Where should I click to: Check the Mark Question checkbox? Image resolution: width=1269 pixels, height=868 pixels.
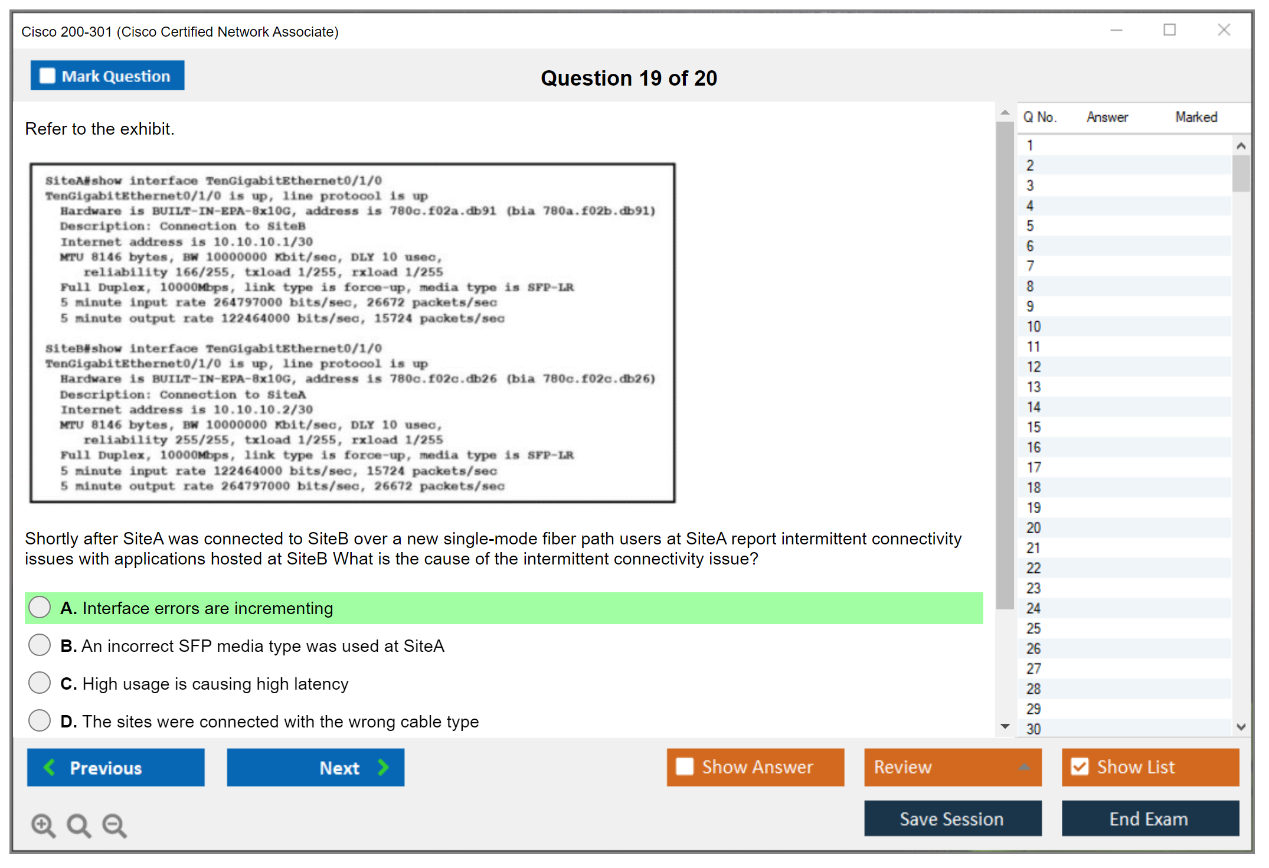point(47,76)
